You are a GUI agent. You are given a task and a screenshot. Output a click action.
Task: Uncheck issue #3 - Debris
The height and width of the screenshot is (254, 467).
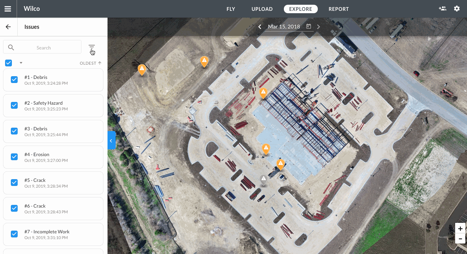[x=14, y=131]
